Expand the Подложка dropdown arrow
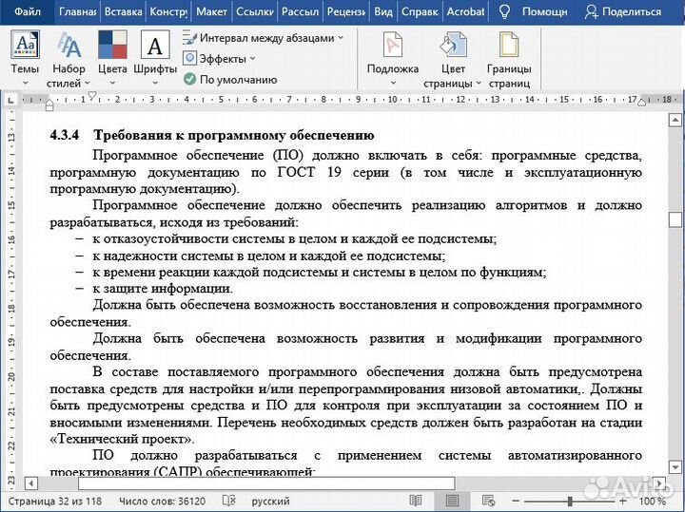This screenshot has width=685, height=512. tap(393, 83)
